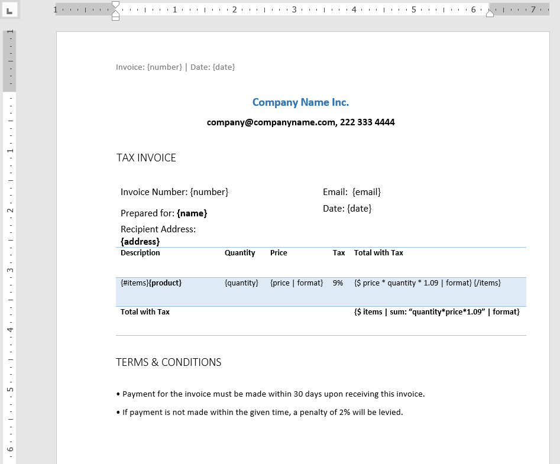Click the '{price | format}' cell
Screen dimensions: 560x464
[296, 283]
